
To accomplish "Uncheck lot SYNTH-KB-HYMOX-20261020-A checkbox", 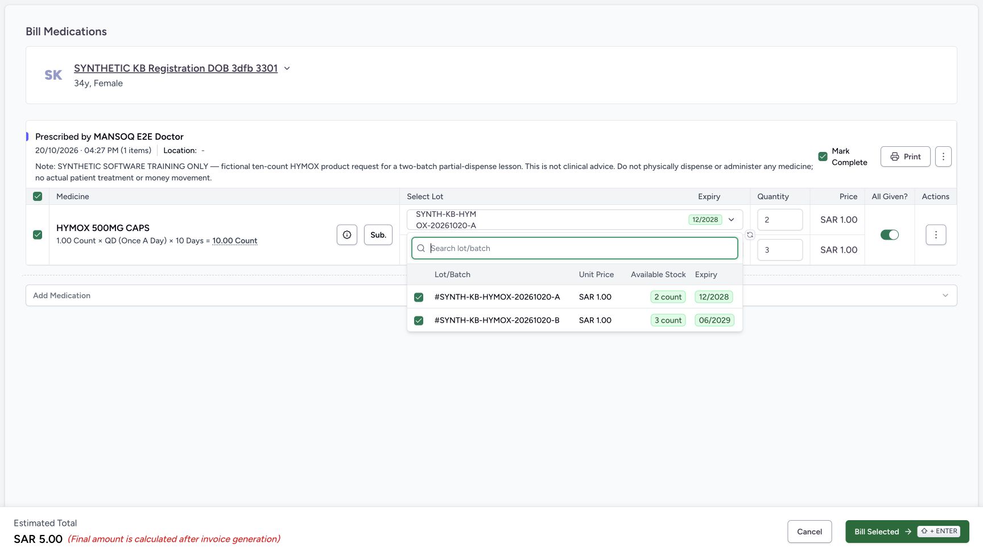I will [x=419, y=297].
